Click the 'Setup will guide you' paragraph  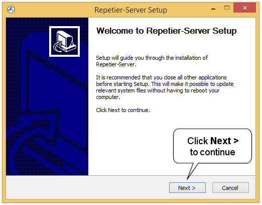tap(152, 61)
